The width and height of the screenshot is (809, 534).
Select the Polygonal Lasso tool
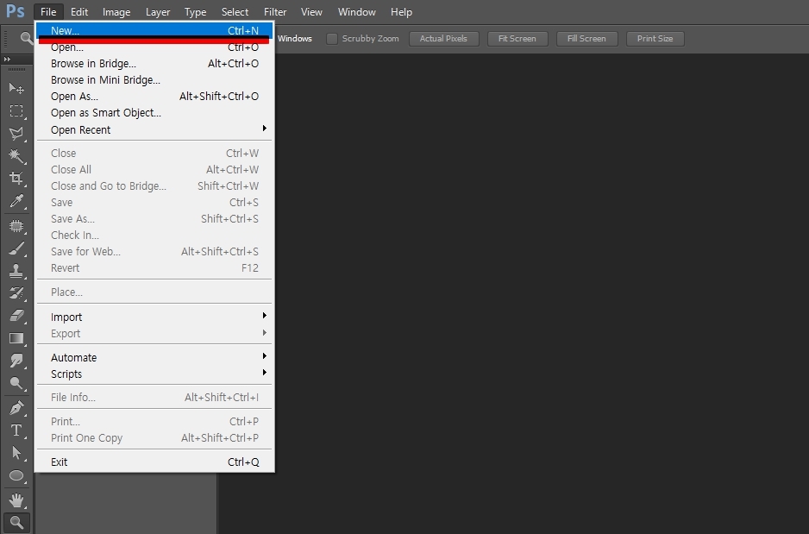click(x=16, y=134)
